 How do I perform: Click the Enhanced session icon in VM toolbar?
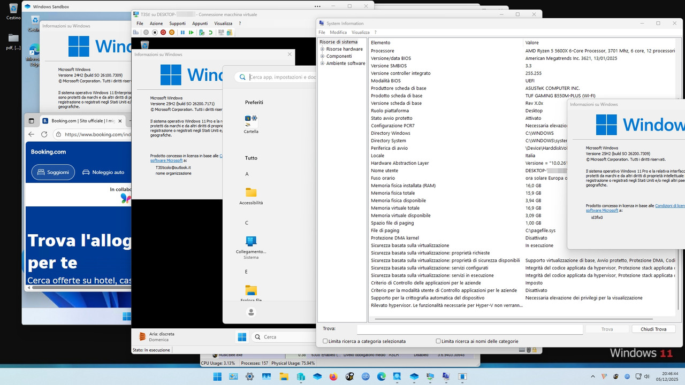[x=221, y=33]
